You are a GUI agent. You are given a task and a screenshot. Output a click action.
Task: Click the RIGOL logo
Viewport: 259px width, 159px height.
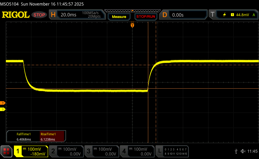click(x=16, y=15)
